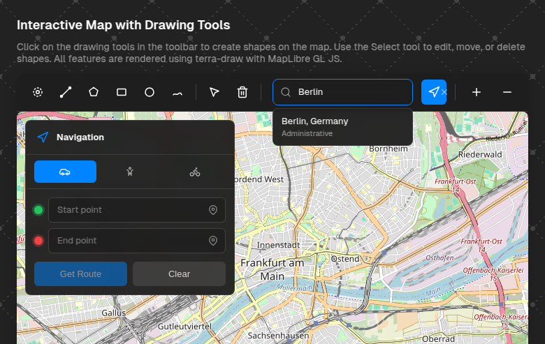Switch to bicycle travel mode
Screen dimensions: 545x344
click(194, 172)
